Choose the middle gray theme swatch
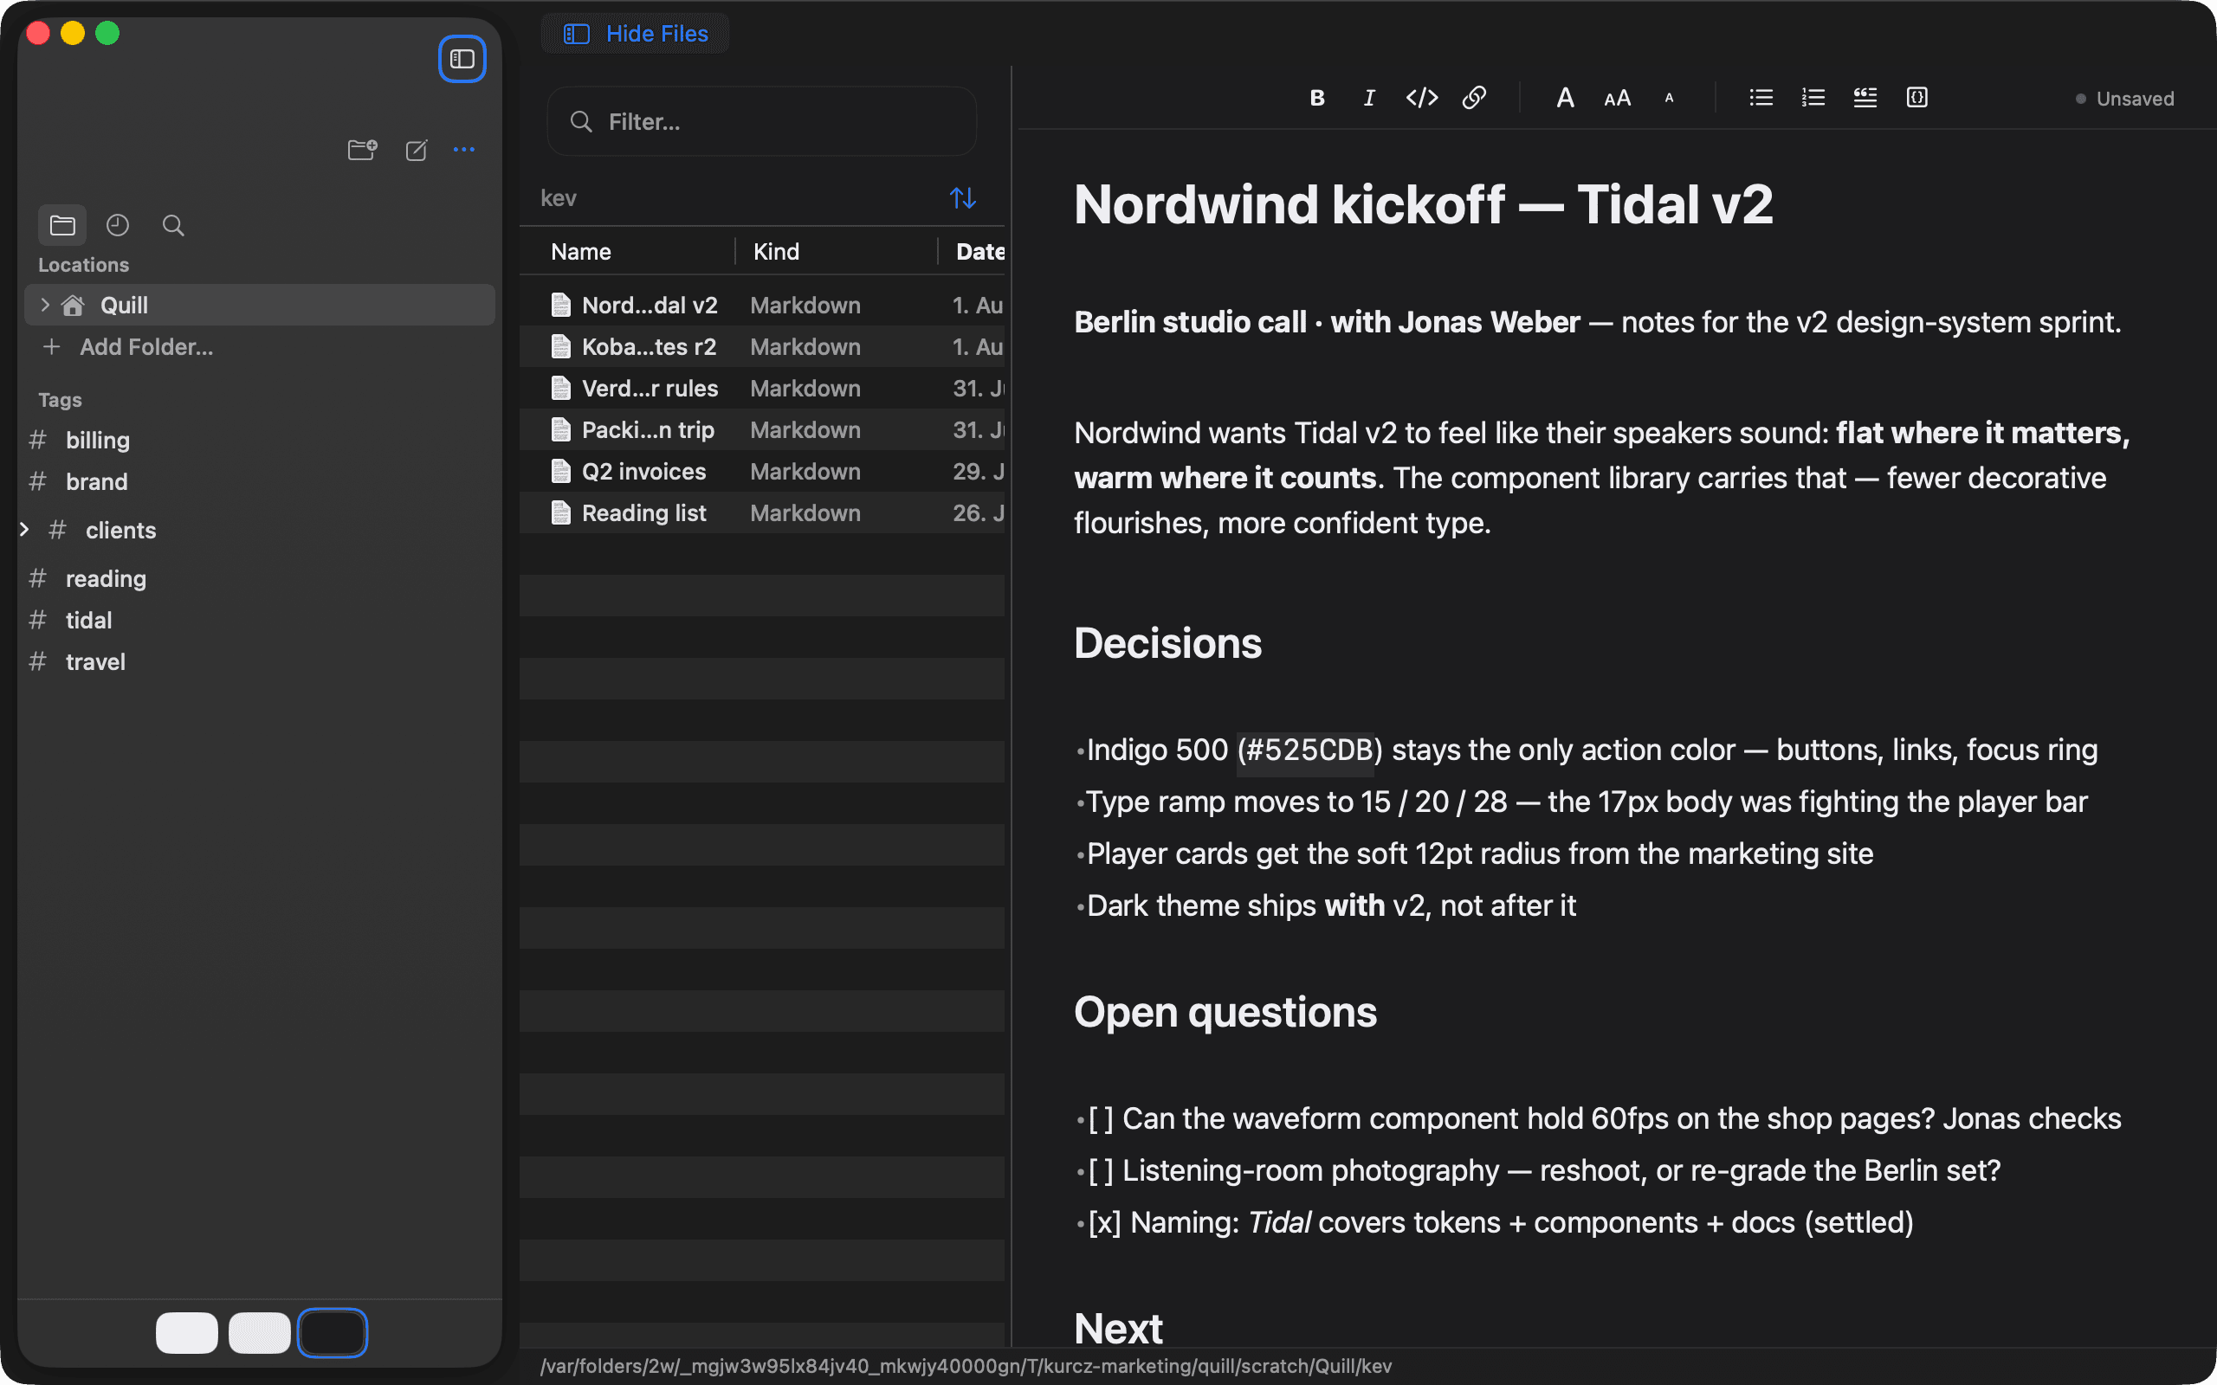The width and height of the screenshot is (2217, 1385). pos(259,1333)
